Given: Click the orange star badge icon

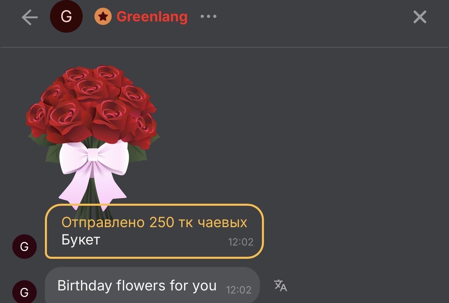Looking at the screenshot, I should point(103,16).
